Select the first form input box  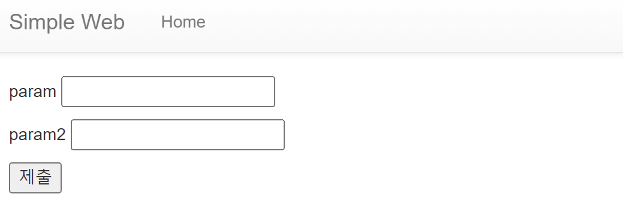pos(168,92)
